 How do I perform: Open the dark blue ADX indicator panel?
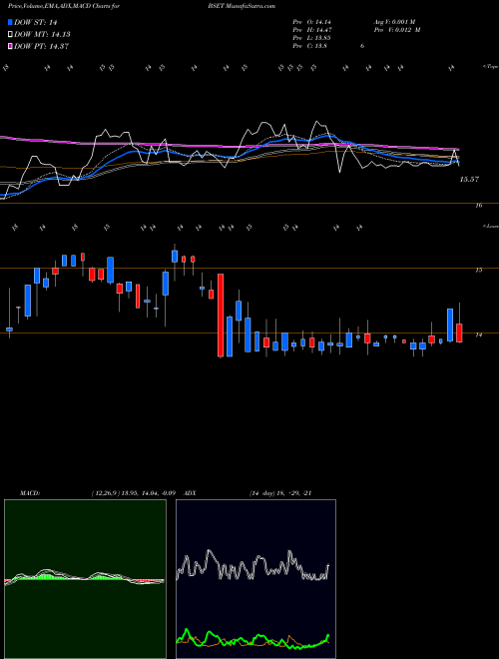(255, 579)
